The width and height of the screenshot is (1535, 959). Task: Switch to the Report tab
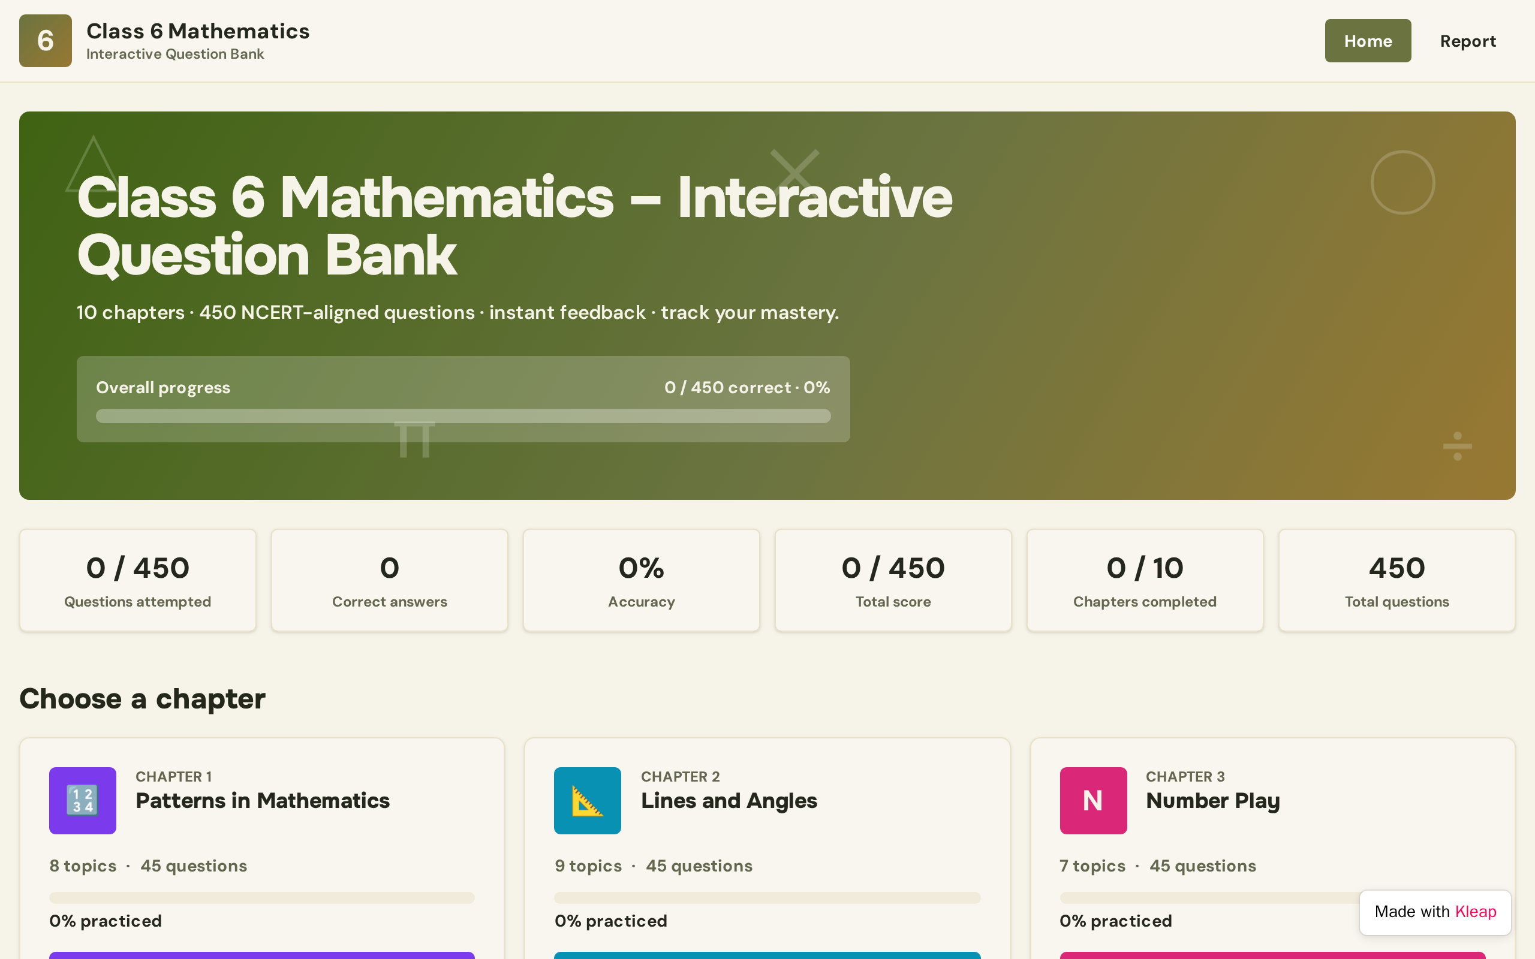[1468, 41]
